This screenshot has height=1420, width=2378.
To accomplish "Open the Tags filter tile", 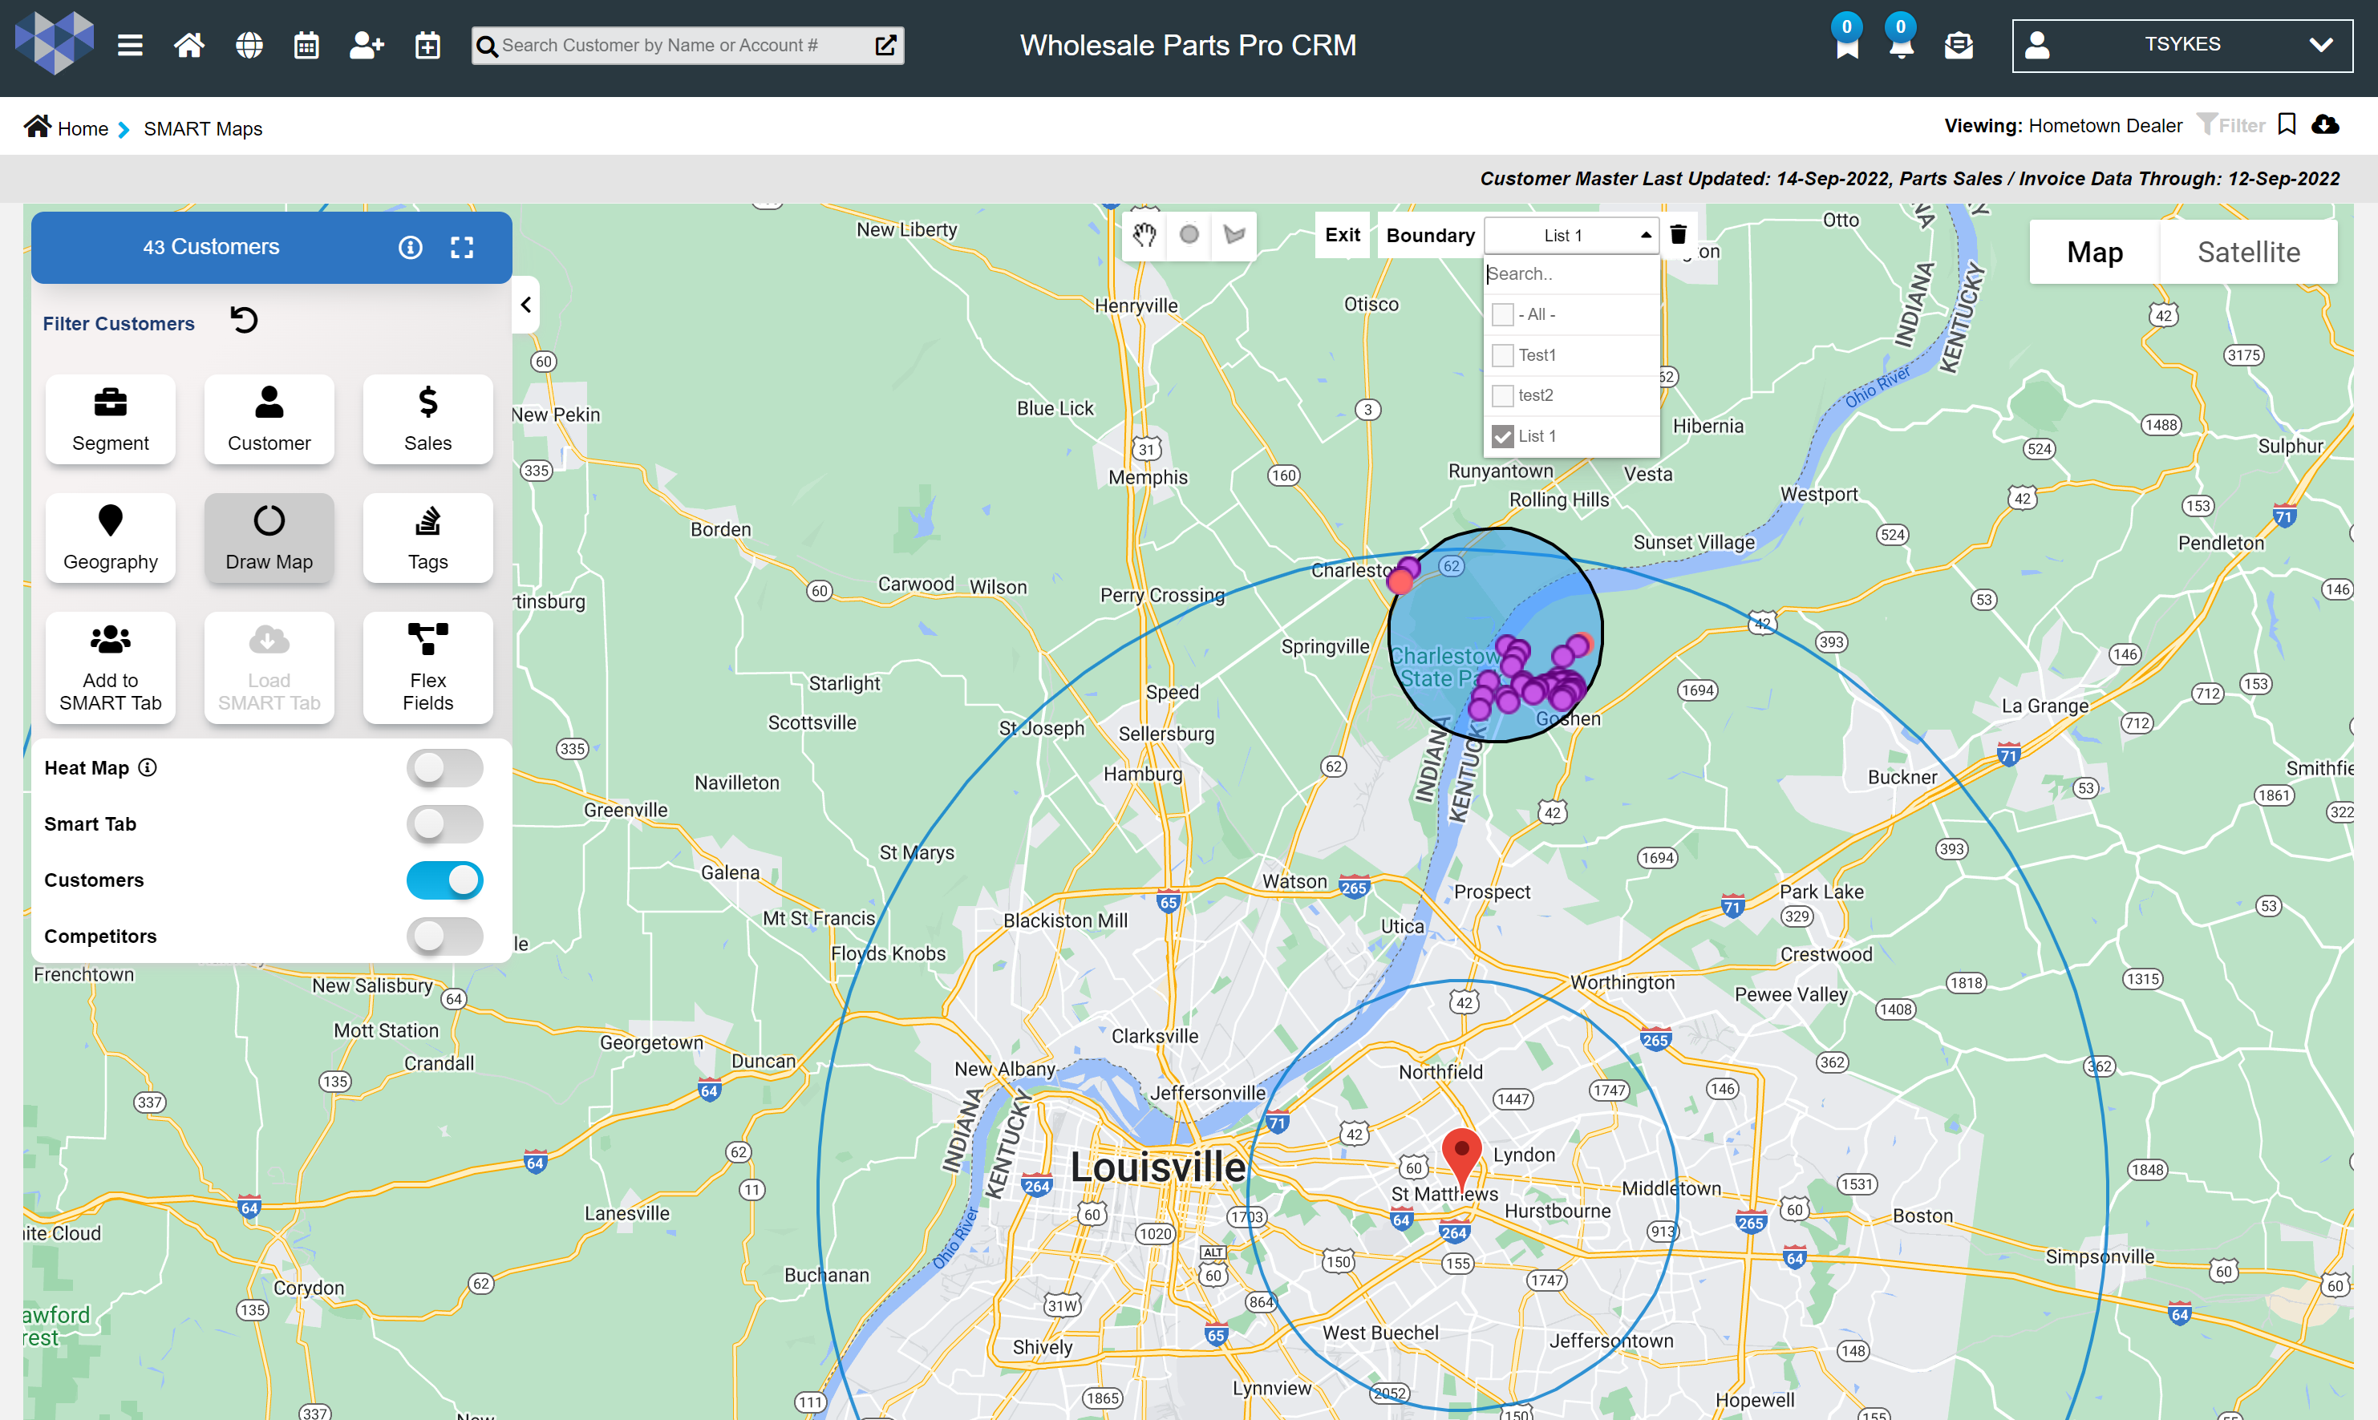I will (427, 538).
